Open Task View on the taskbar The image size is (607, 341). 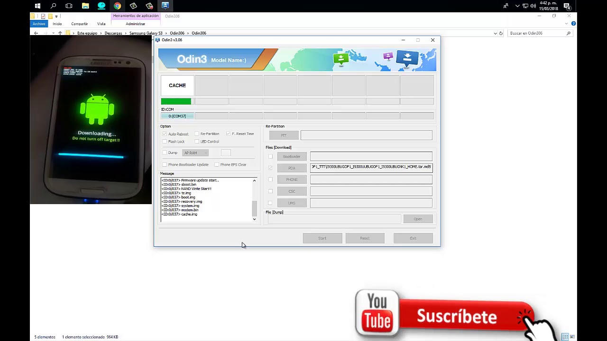pos(69,6)
